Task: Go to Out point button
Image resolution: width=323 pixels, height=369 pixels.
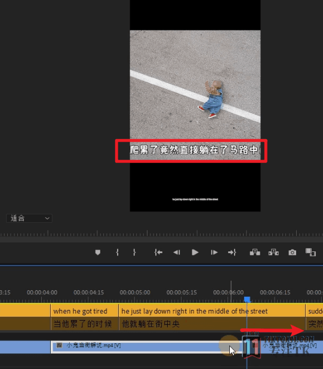Action: click(x=232, y=253)
